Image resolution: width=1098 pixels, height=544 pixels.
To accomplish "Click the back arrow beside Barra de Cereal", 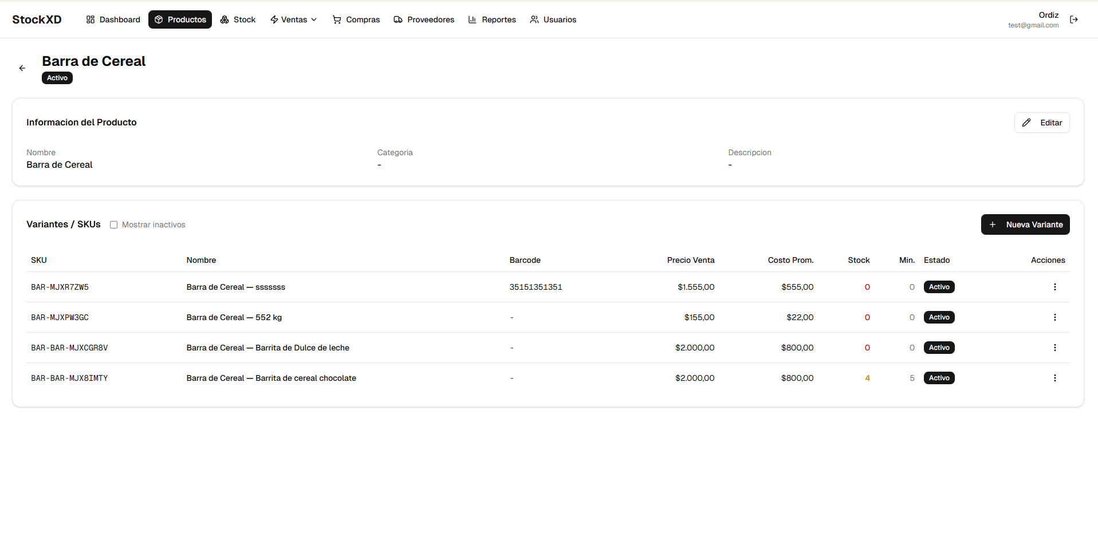I will click(22, 68).
